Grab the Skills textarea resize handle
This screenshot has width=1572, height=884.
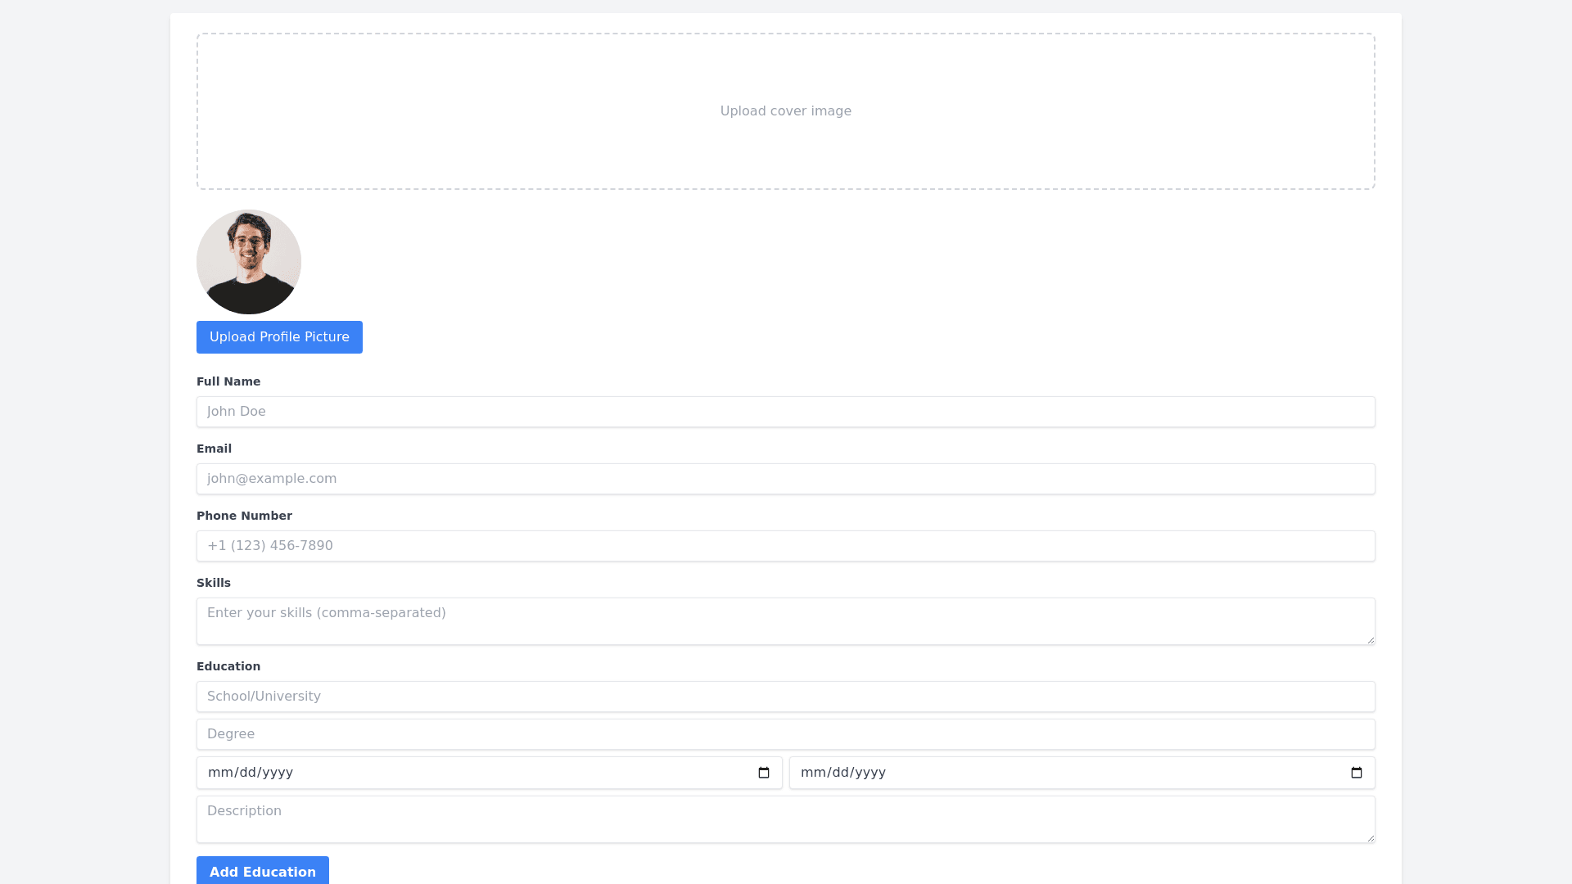click(1371, 640)
